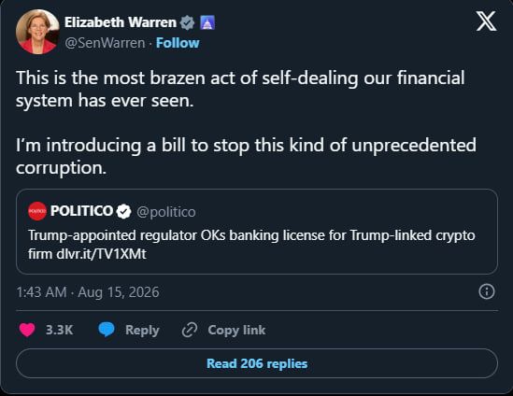
Task: Click the 3.3K likes count
Action: point(60,330)
